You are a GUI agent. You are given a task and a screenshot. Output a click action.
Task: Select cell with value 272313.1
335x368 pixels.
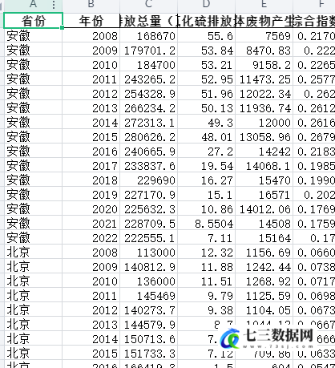pos(148,123)
